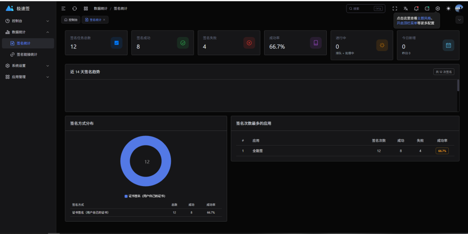
Task: Focus the 搜索 search box
Action: pyautogui.click(x=366, y=9)
